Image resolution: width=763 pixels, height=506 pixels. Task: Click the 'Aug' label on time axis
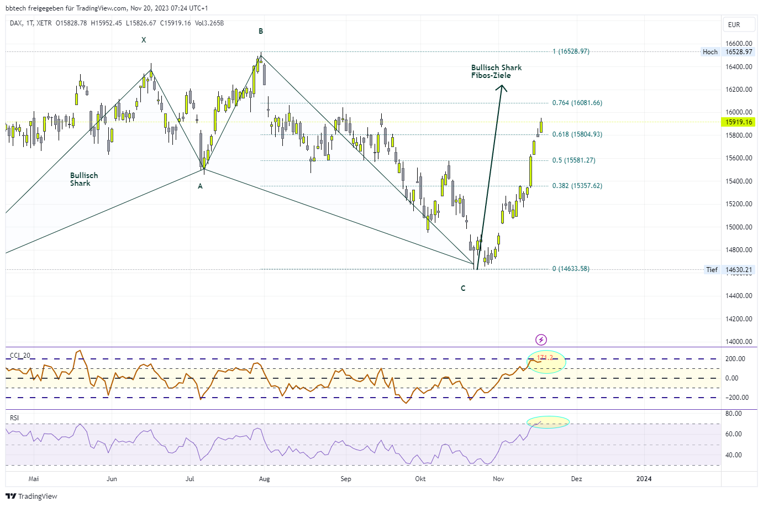pyautogui.click(x=264, y=479)
